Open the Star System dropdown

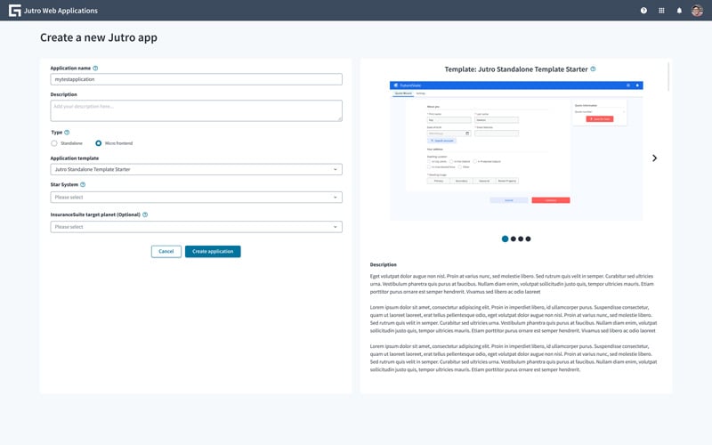point(196,197)
